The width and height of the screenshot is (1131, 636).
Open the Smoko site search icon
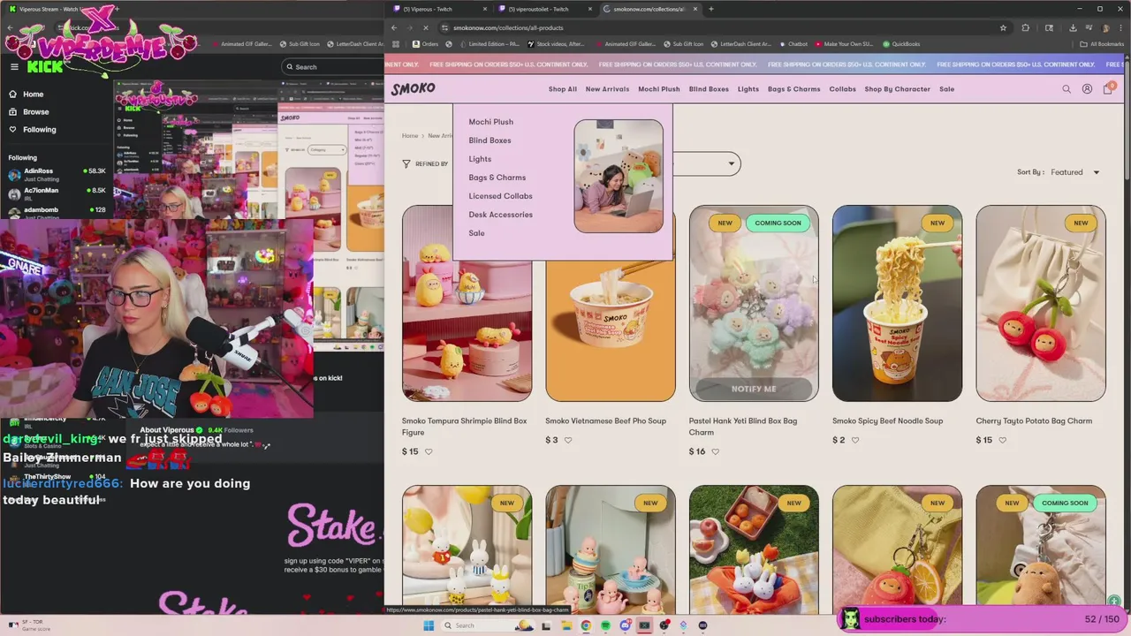tap(1066, 89)
